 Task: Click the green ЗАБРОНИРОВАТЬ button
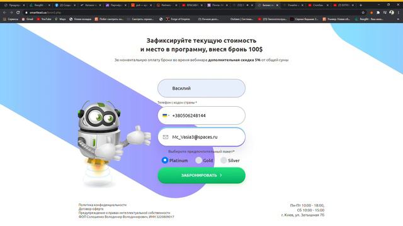[x=201, y=176]
